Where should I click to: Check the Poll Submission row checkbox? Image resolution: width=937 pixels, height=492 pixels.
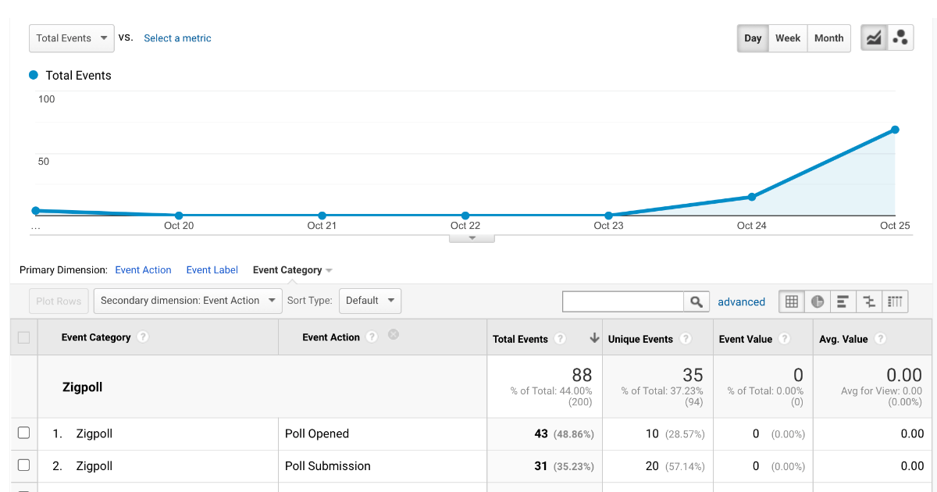click(x=23, y=465)
